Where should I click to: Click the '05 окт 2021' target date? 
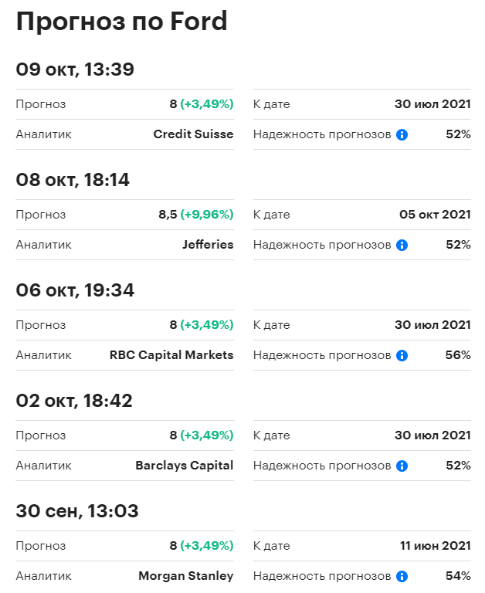435,215
